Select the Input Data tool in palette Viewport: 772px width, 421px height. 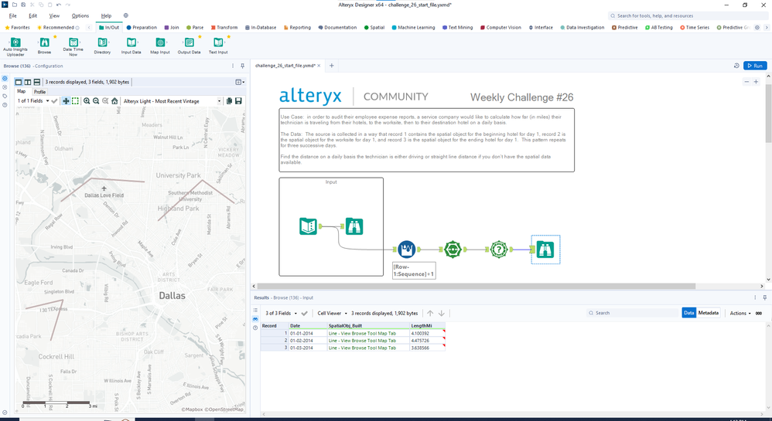coord(131,46)
